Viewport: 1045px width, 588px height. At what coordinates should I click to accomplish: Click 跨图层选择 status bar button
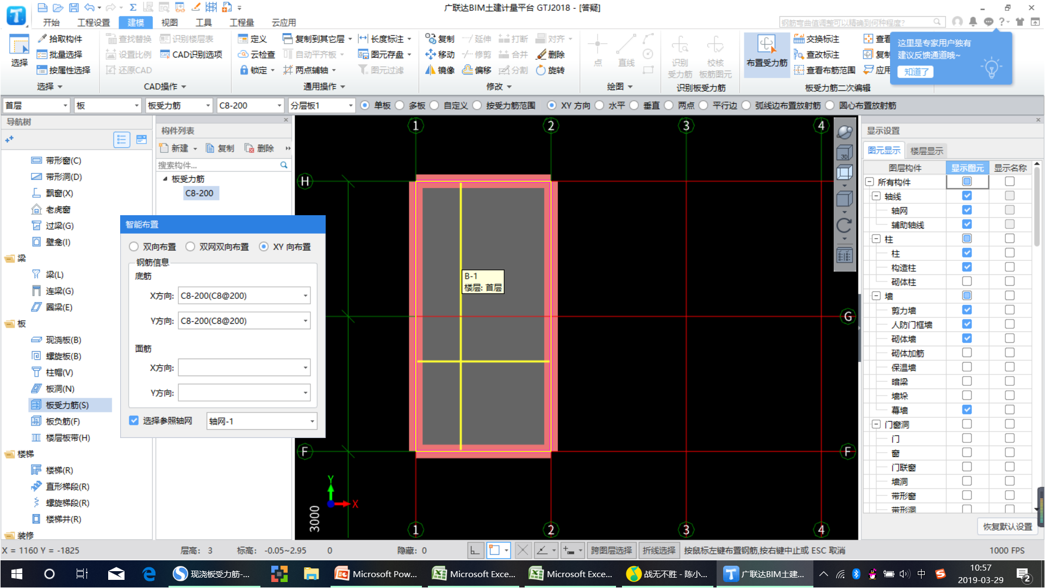tap(611, 551)
